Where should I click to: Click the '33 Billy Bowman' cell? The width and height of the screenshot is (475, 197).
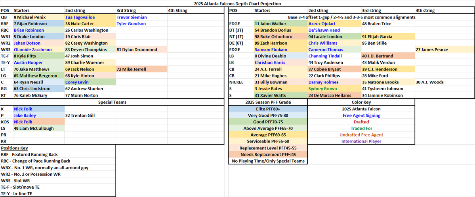[281, 82]
